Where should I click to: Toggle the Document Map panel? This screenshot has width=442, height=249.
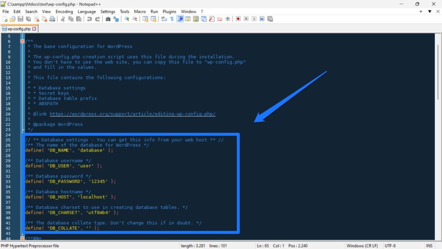(196, 19)
